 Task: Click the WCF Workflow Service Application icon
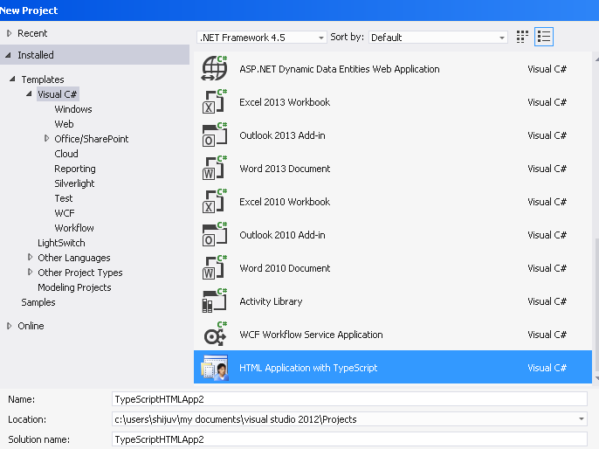tap(215, 334)
